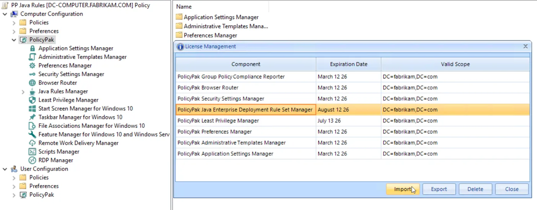Click the Browser Router globe icon

32,83
